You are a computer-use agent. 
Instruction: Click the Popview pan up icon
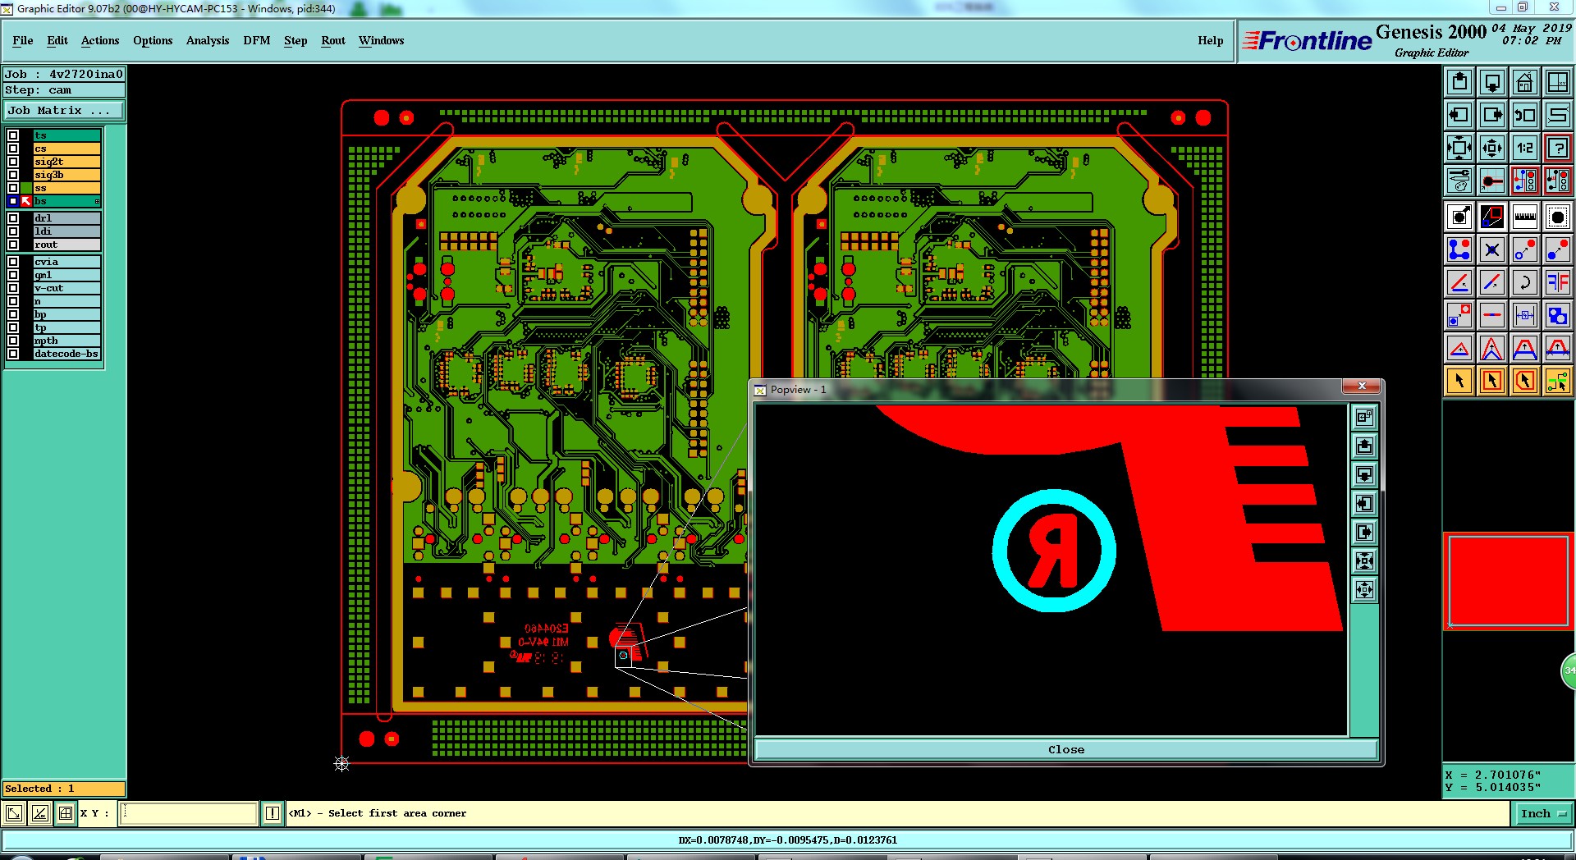pos(1364,446)
